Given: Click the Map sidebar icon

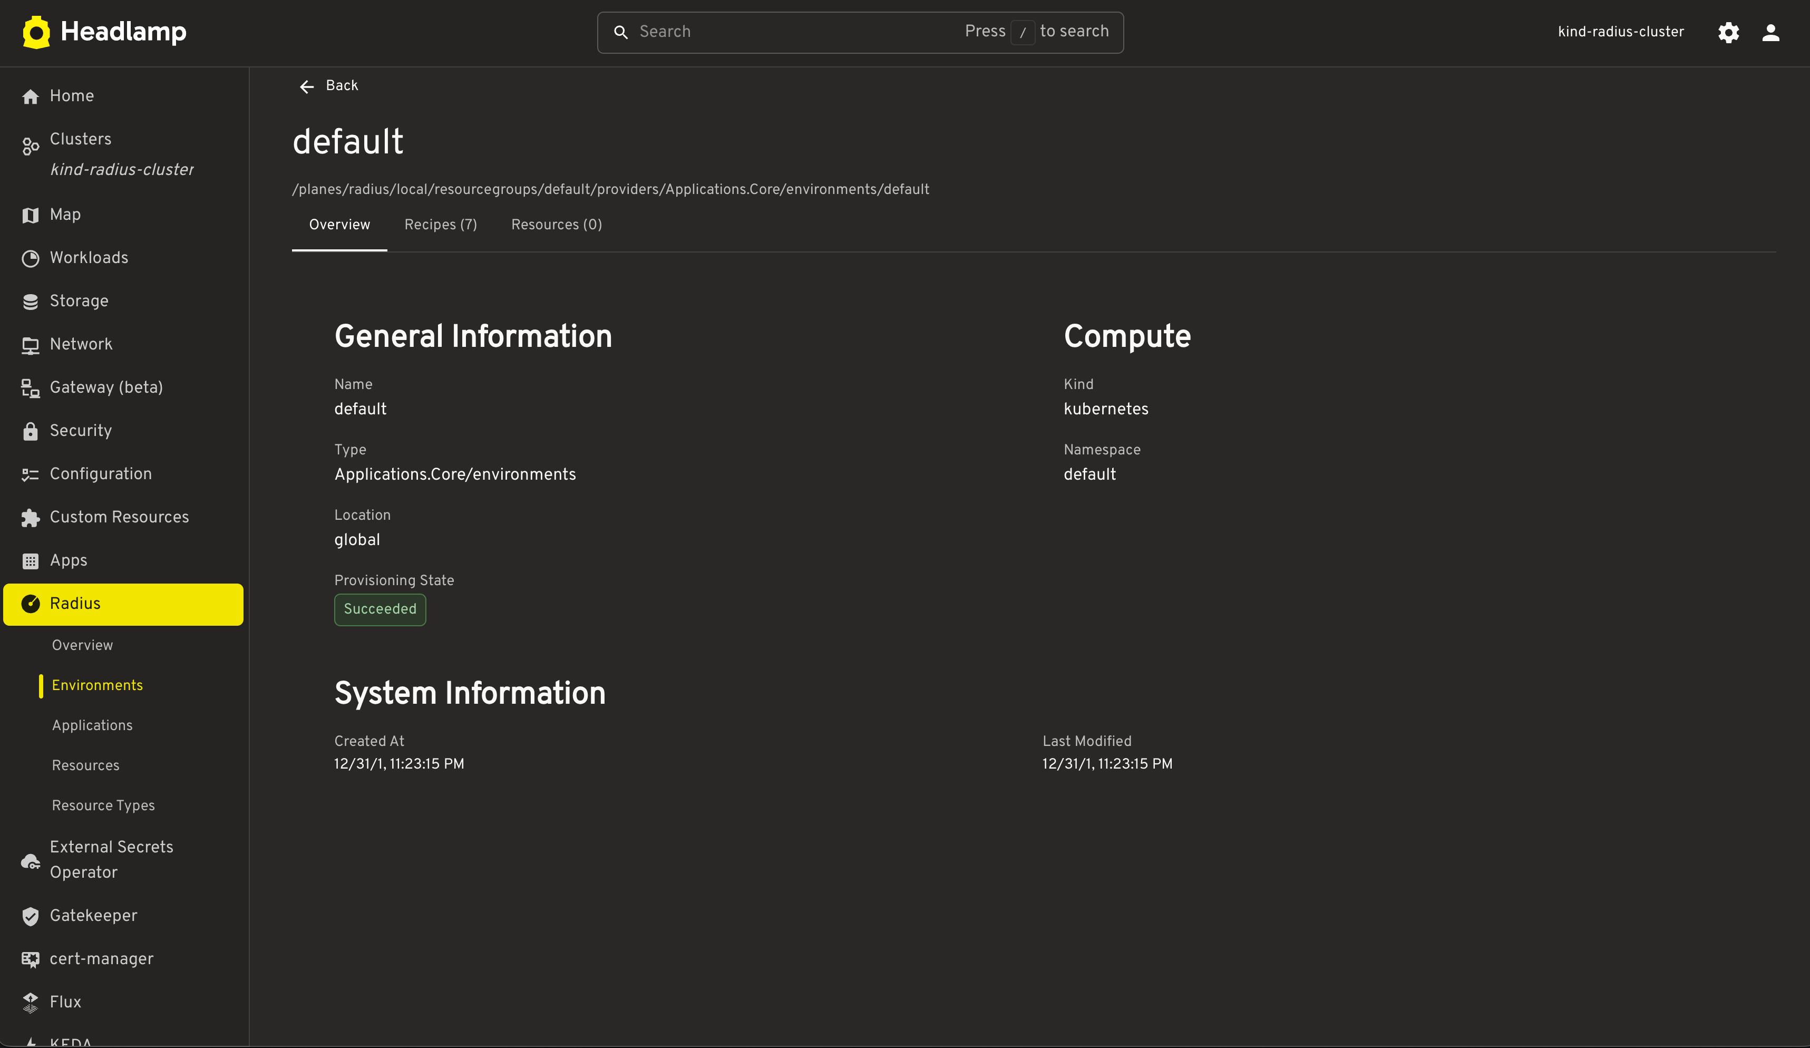Looking at the screenshot, I should tap(30, 215).
